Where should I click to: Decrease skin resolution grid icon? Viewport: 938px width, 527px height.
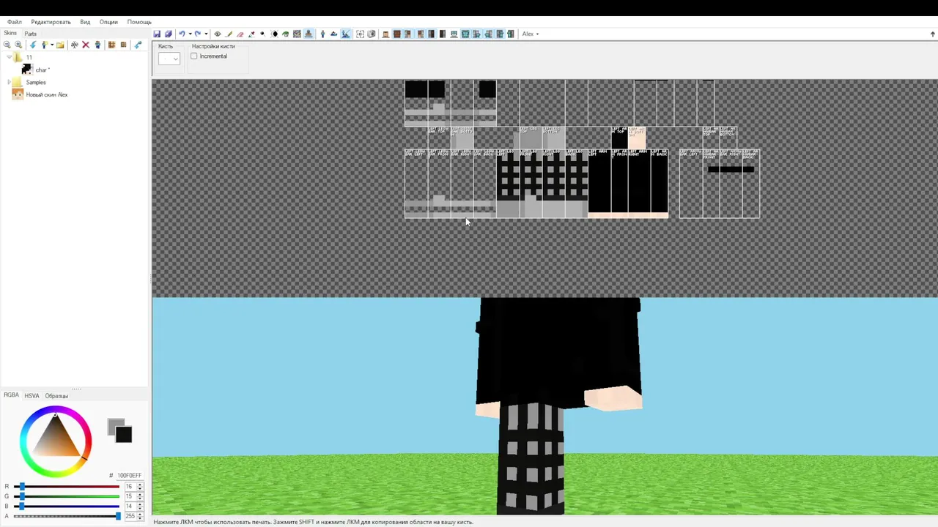point(123,45)
